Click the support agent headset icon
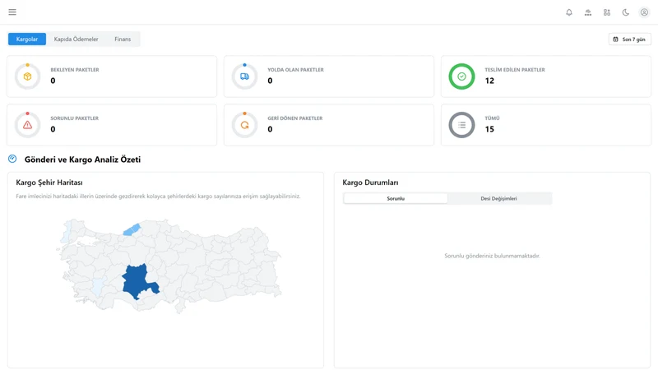Screen dimensions: 658x370 click(588, 12)
